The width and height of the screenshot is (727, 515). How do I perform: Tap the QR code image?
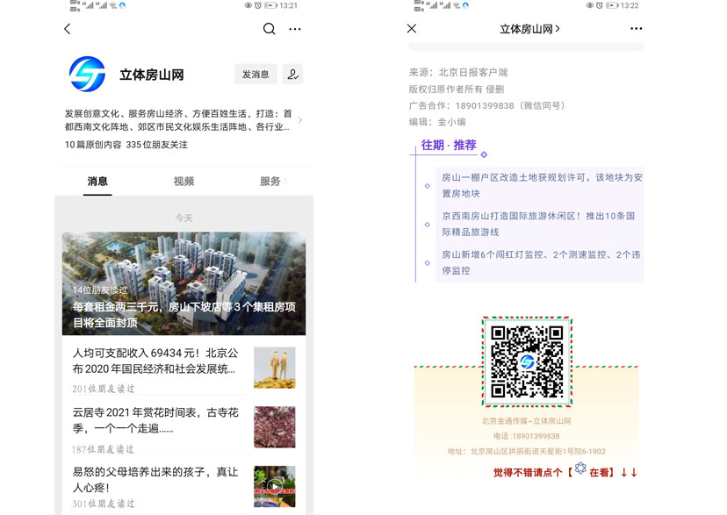(x=527, y=361)
